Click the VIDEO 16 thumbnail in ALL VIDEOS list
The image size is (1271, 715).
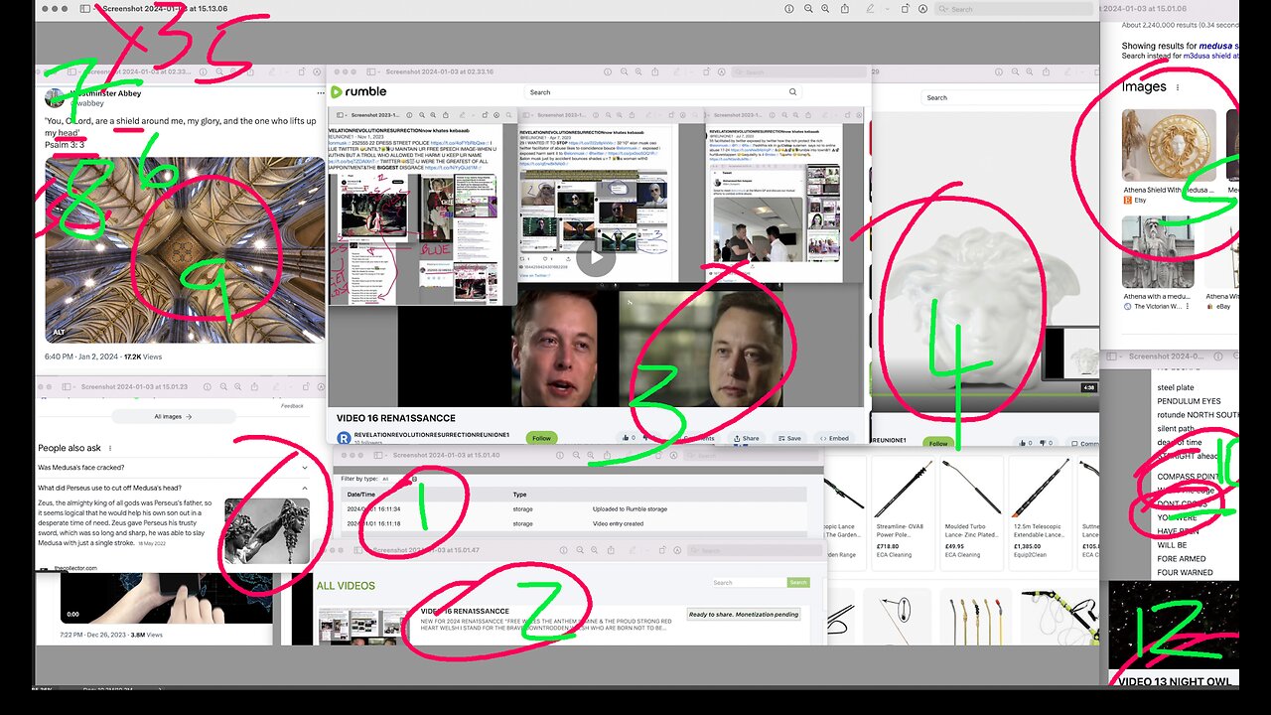[x=362, y=628]
